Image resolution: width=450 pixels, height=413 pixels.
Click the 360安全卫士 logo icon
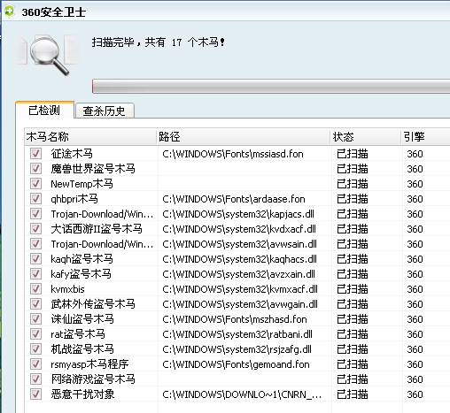10,11
